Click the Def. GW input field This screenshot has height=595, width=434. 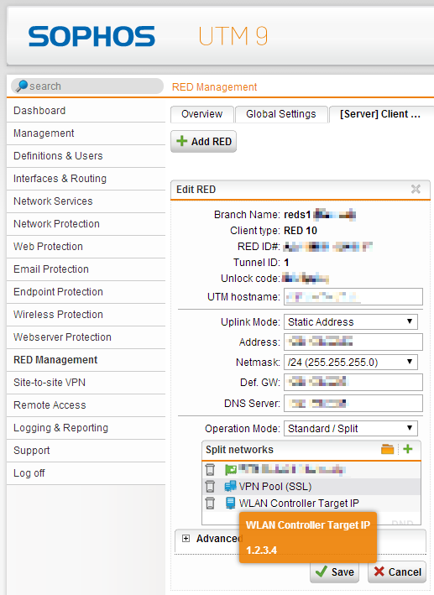[x=353, y=382]
